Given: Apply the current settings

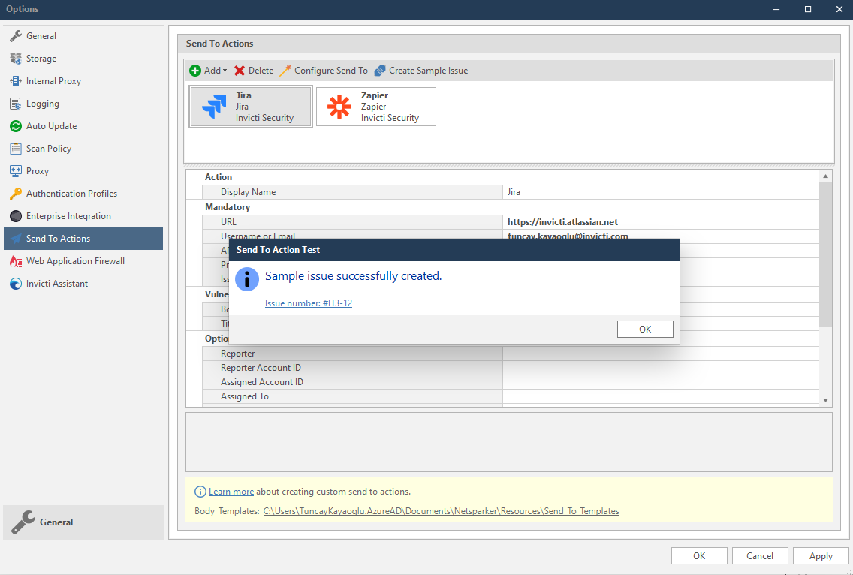Looking at the screenshot, I should (x=820, y=555).
